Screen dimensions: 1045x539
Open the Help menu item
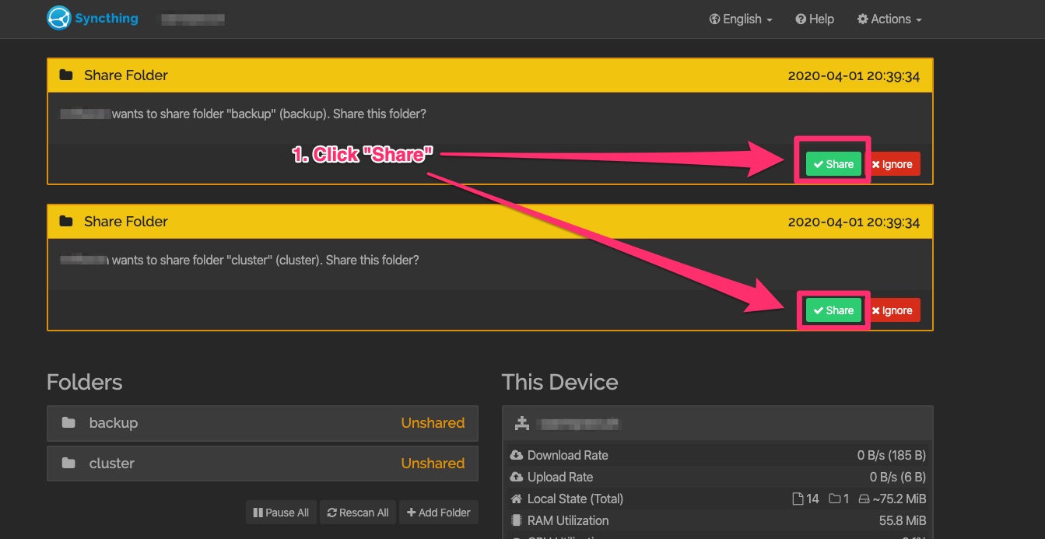tap(814, 19)
